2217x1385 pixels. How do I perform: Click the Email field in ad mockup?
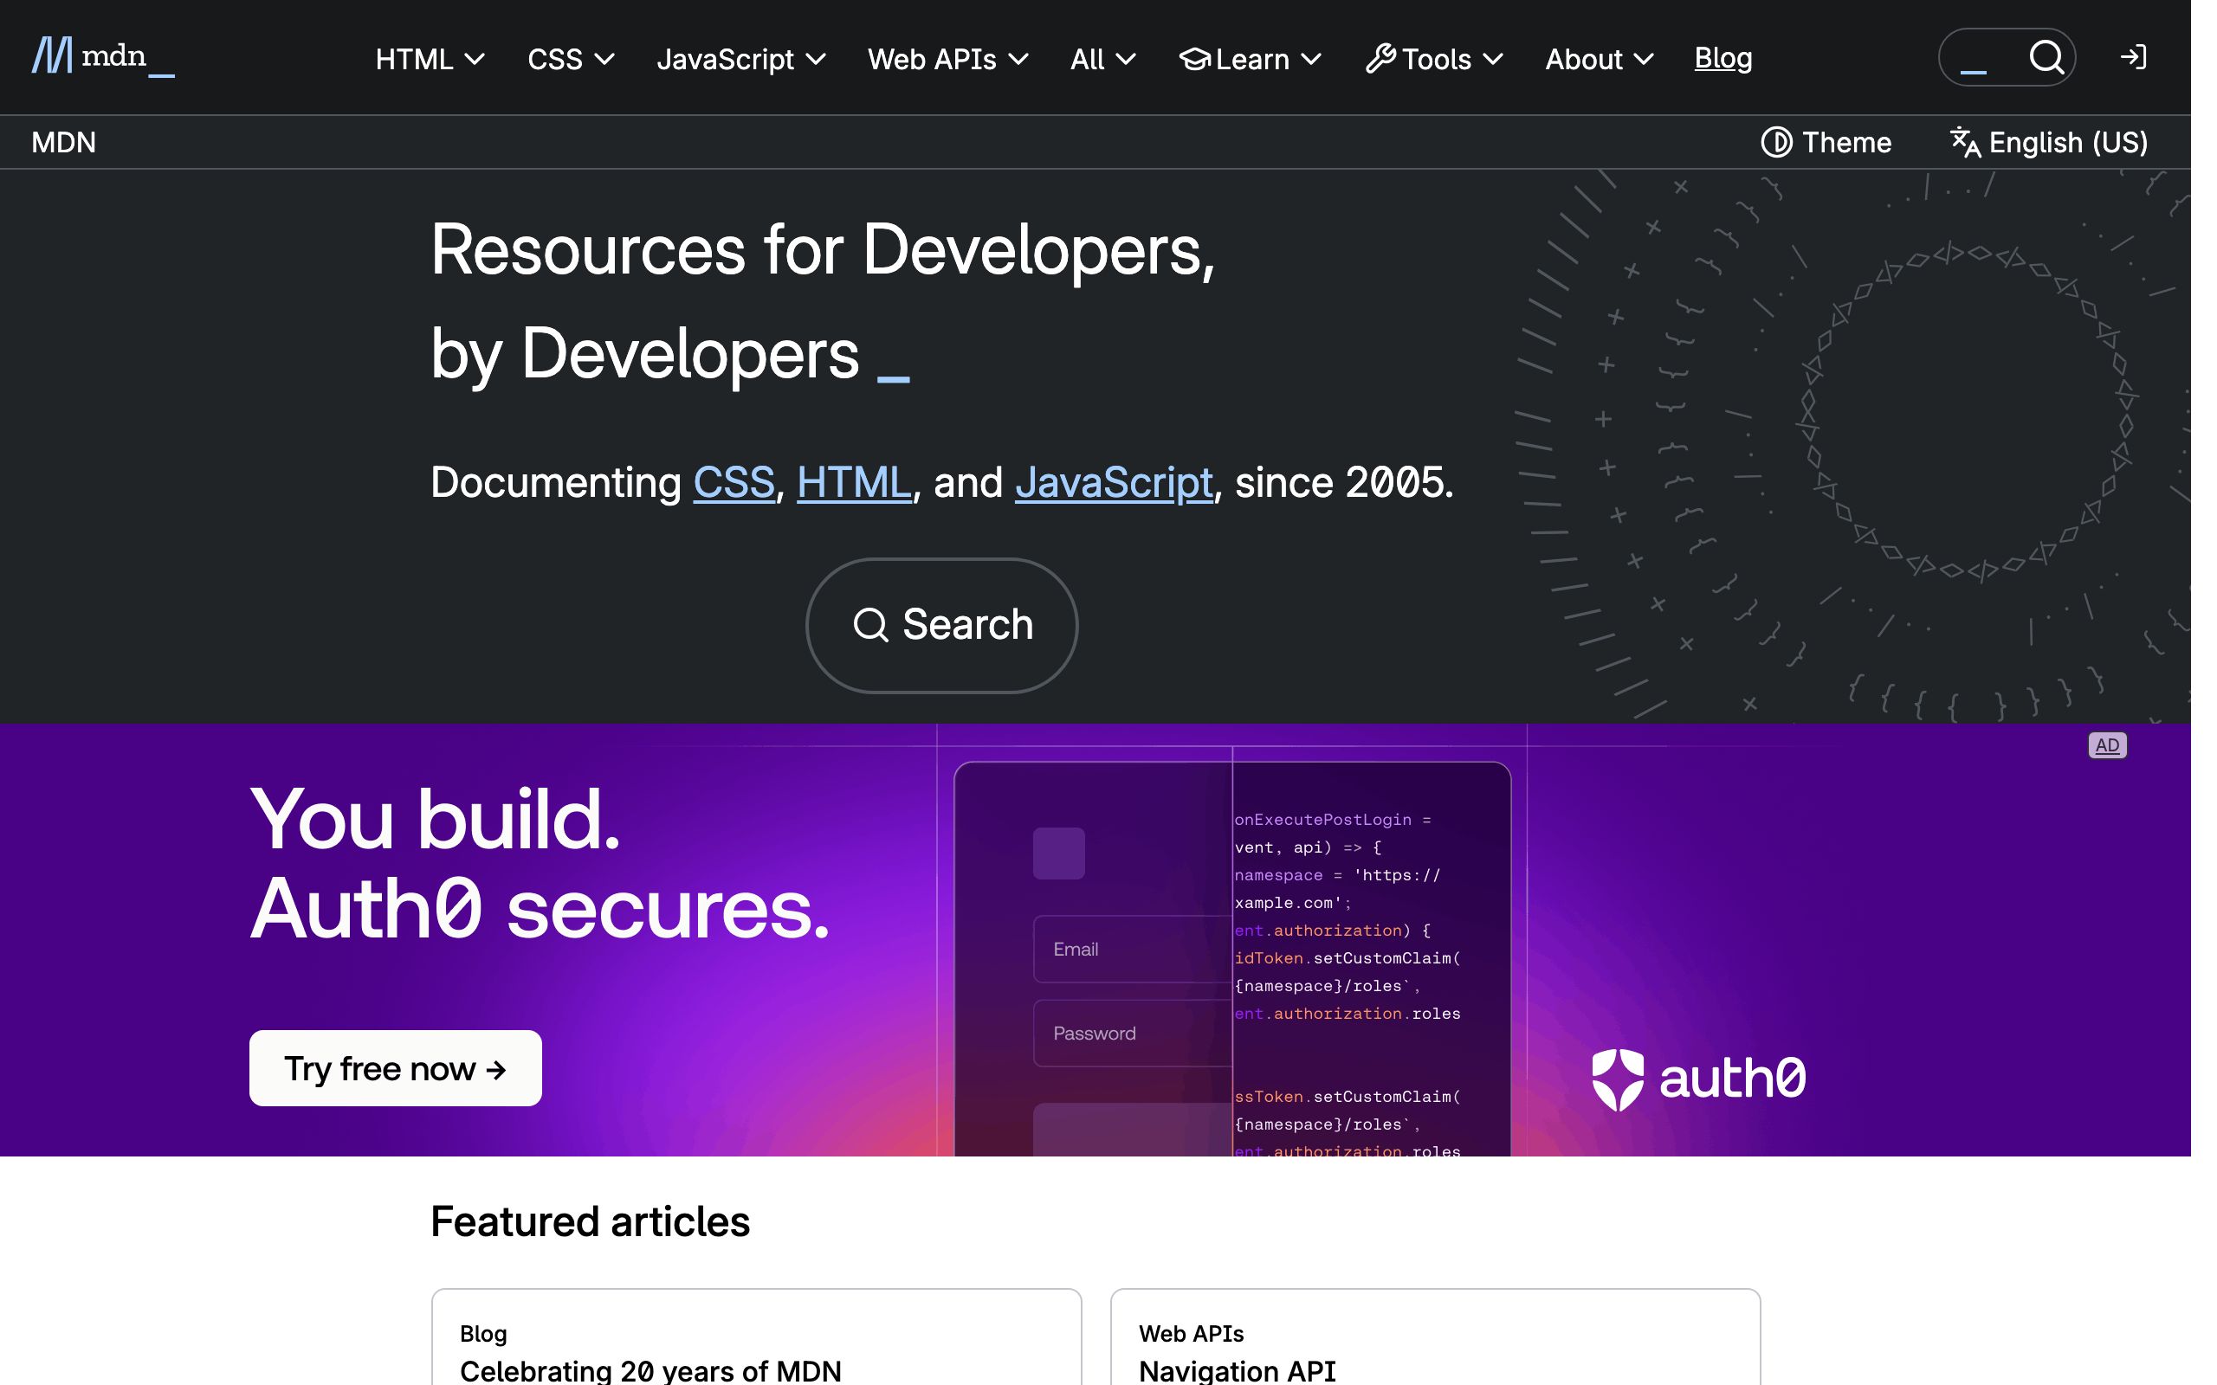click(x=1133, y=949)
